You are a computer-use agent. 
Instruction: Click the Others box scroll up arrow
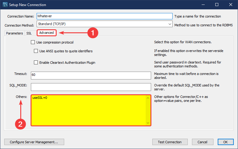point(148,98)
